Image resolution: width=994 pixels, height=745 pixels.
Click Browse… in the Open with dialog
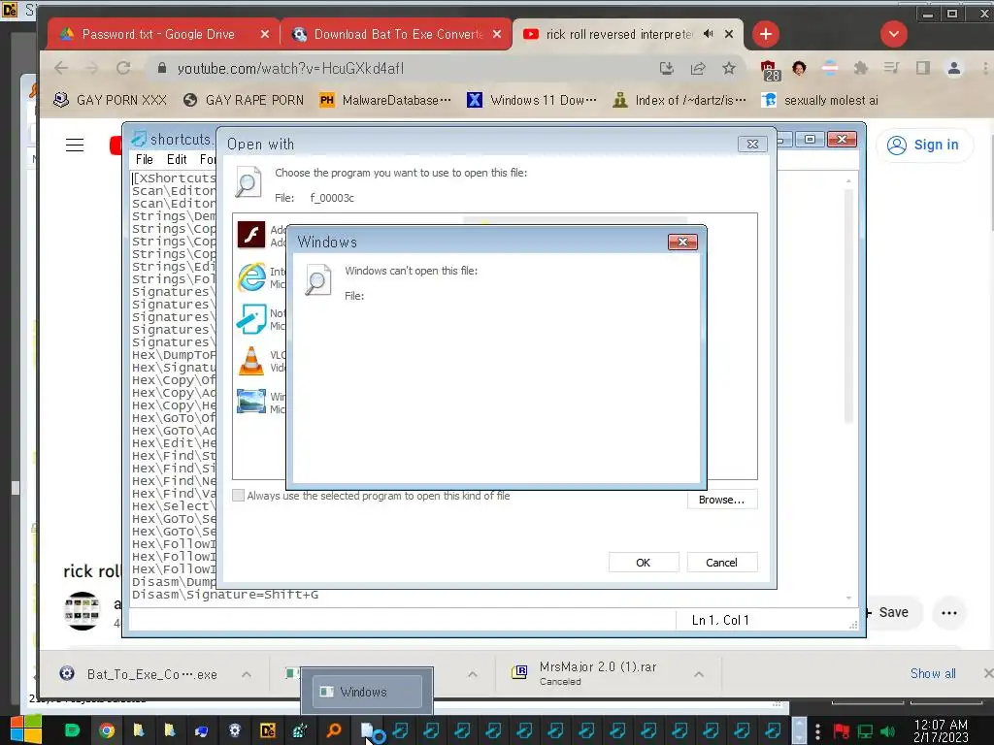[x=722, y=500]
